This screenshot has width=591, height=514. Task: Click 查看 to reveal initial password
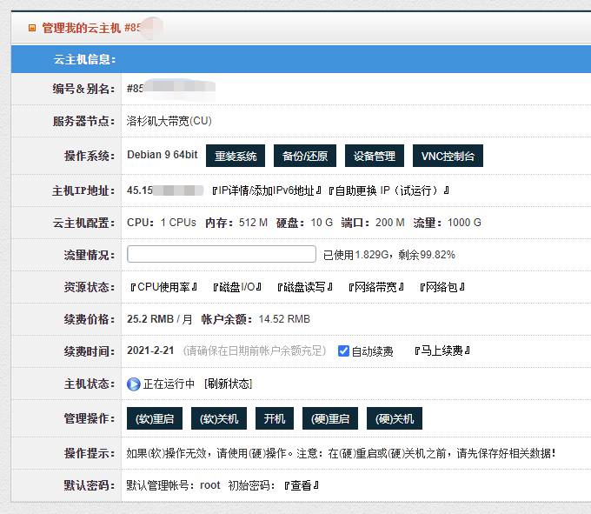click(x=301, y=485)
